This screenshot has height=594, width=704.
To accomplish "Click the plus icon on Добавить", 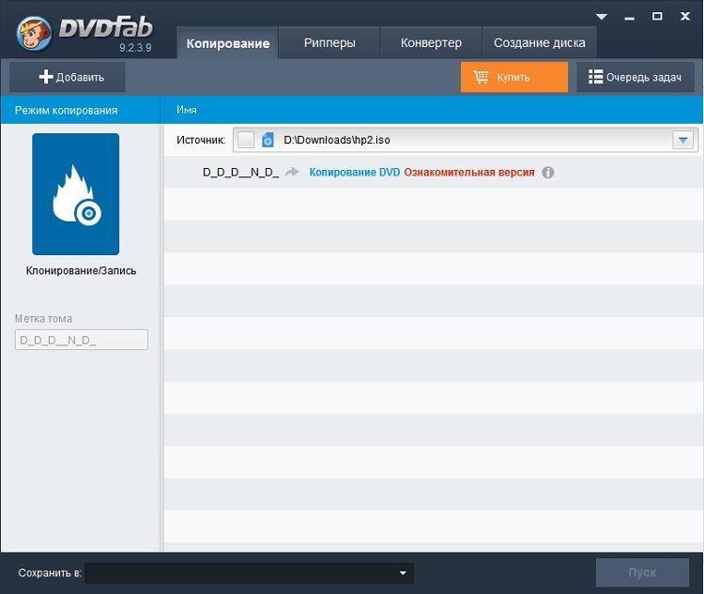I will click(x=46, y=77).
